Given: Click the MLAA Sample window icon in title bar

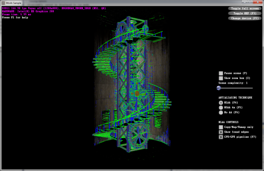Looking at the screenshot, I should [x=3, y=3].
